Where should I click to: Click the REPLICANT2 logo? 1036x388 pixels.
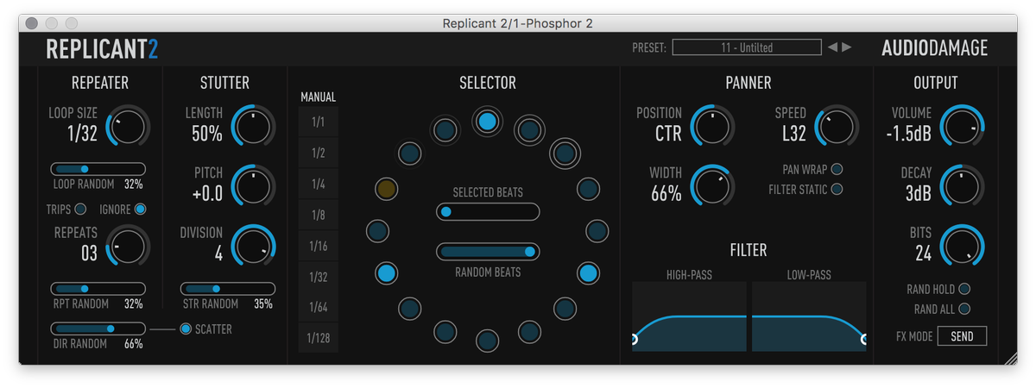tap(102, 48)
